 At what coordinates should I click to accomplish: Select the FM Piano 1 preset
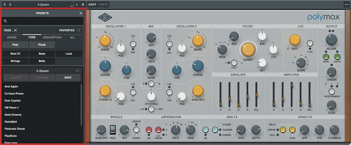coord(12,108)
